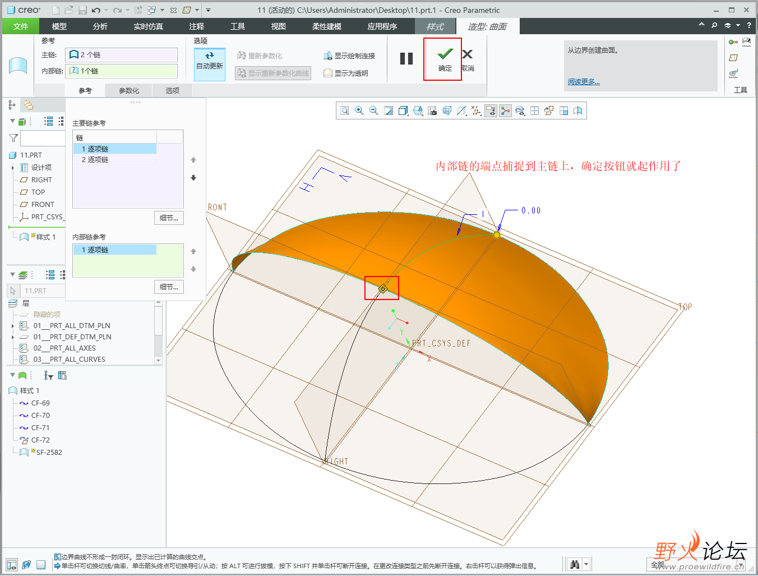The height and width of the screenshot is (576, 758).
Task: Click the curvature display eye icon
Action: (x=520, y=111)
